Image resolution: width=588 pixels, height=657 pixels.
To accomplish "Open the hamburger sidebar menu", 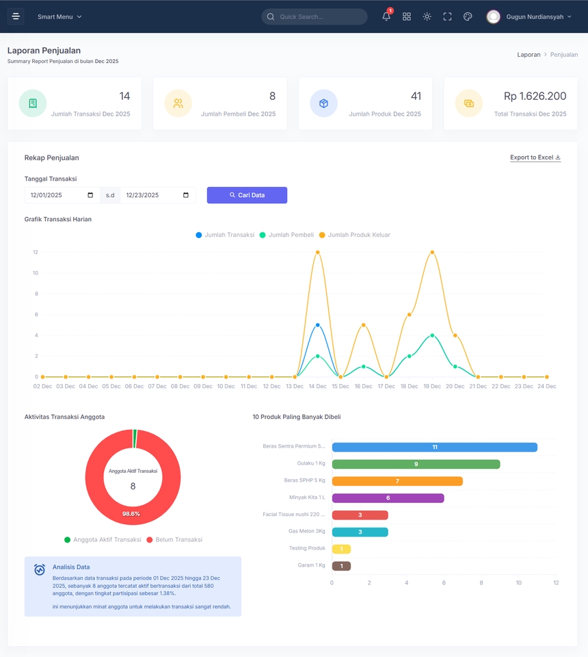I will click(x=16, y=16).
